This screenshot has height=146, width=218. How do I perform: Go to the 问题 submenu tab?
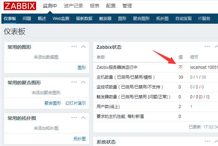[27, 19]
